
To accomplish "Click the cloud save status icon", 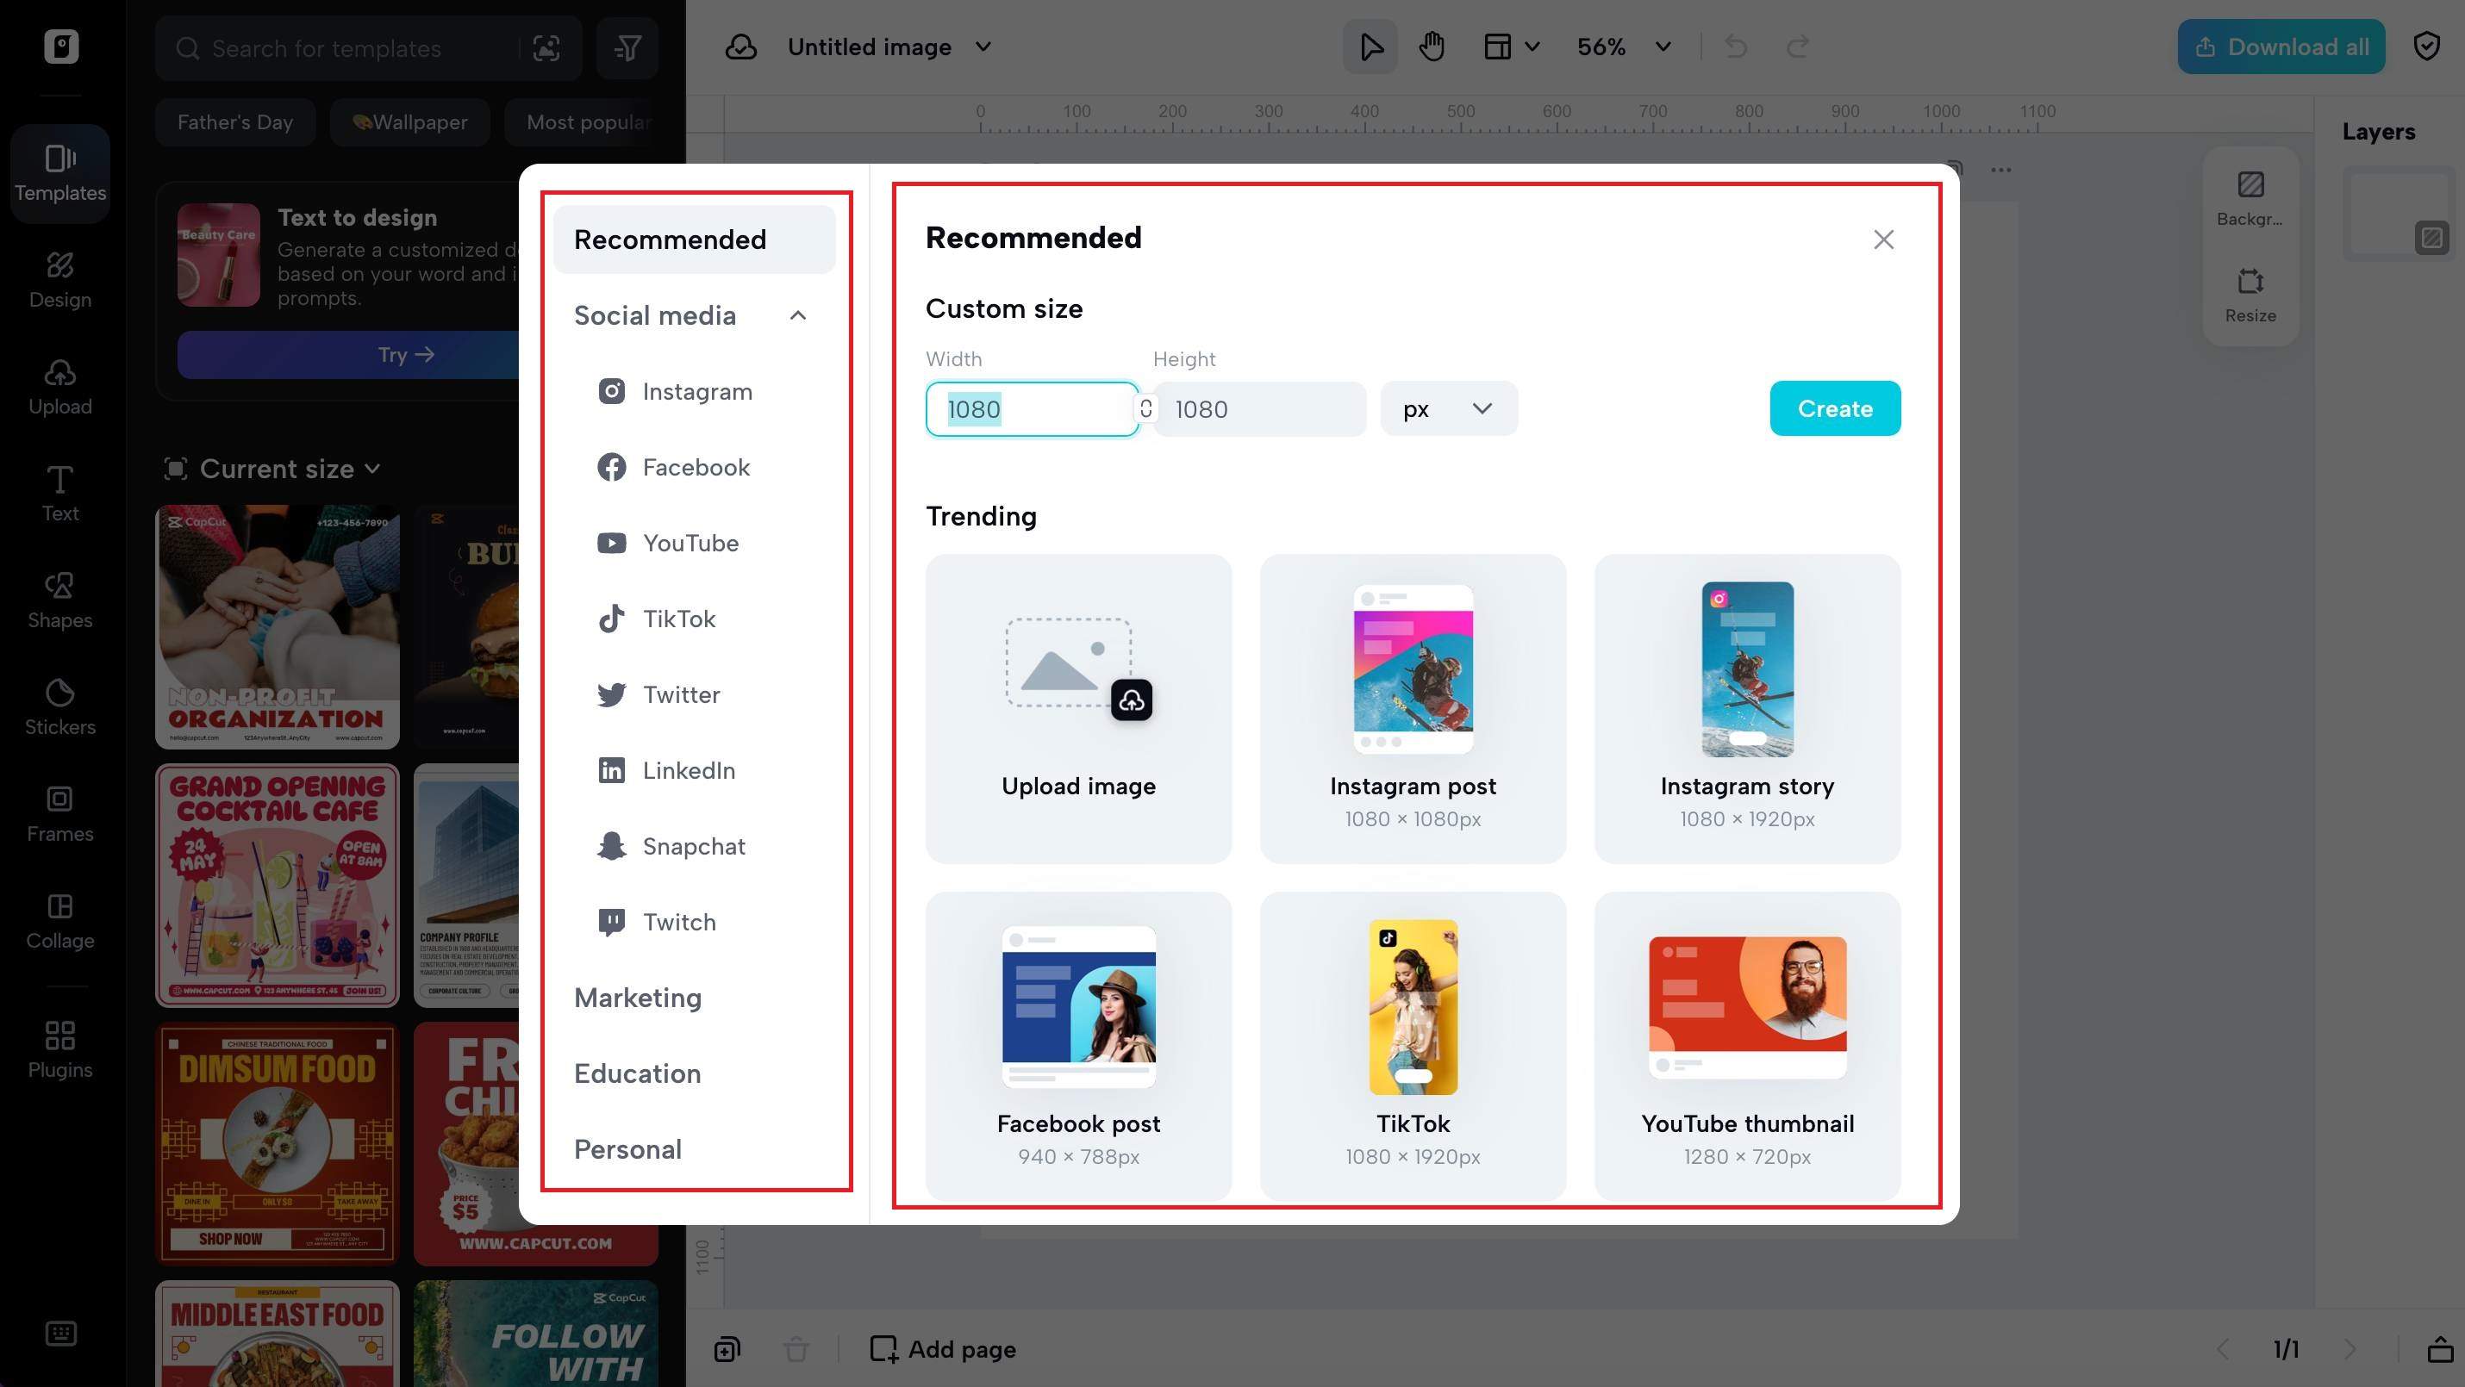I will coord(740,47).
